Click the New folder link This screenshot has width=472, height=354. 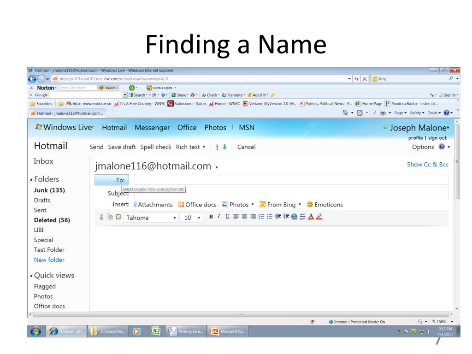point(49,260)
